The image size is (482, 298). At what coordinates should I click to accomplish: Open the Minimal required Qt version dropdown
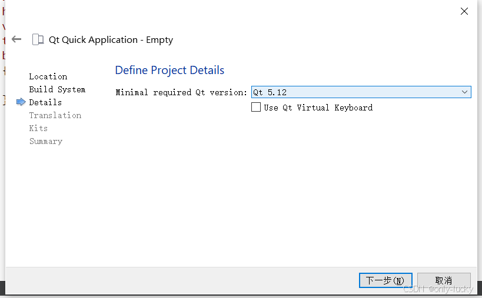click(361, 92)
